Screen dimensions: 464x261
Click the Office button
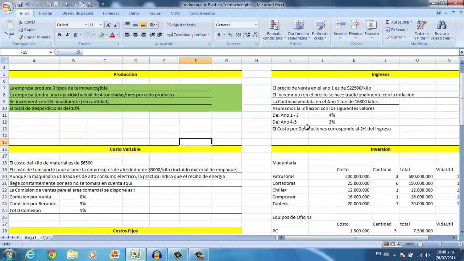[x=7, y=7]
